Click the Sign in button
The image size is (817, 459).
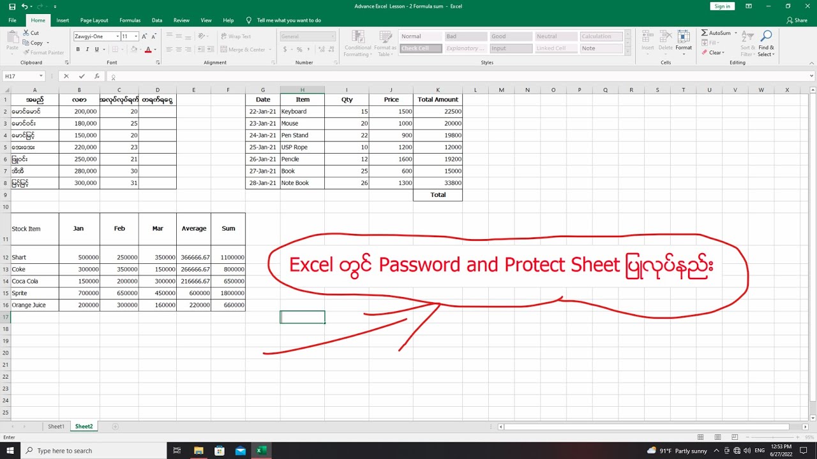(723, 6)
